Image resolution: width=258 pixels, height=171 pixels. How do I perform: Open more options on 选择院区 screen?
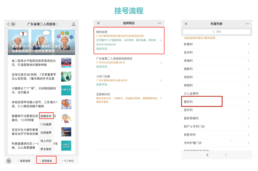point(159,23)
